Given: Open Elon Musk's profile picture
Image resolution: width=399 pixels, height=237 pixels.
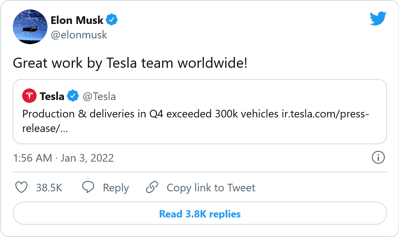Looking at the screenshot, I should click(30, 27).
